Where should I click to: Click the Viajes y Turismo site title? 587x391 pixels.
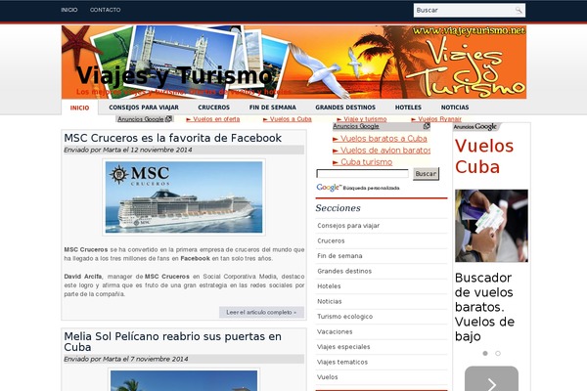tap(174, 75)
